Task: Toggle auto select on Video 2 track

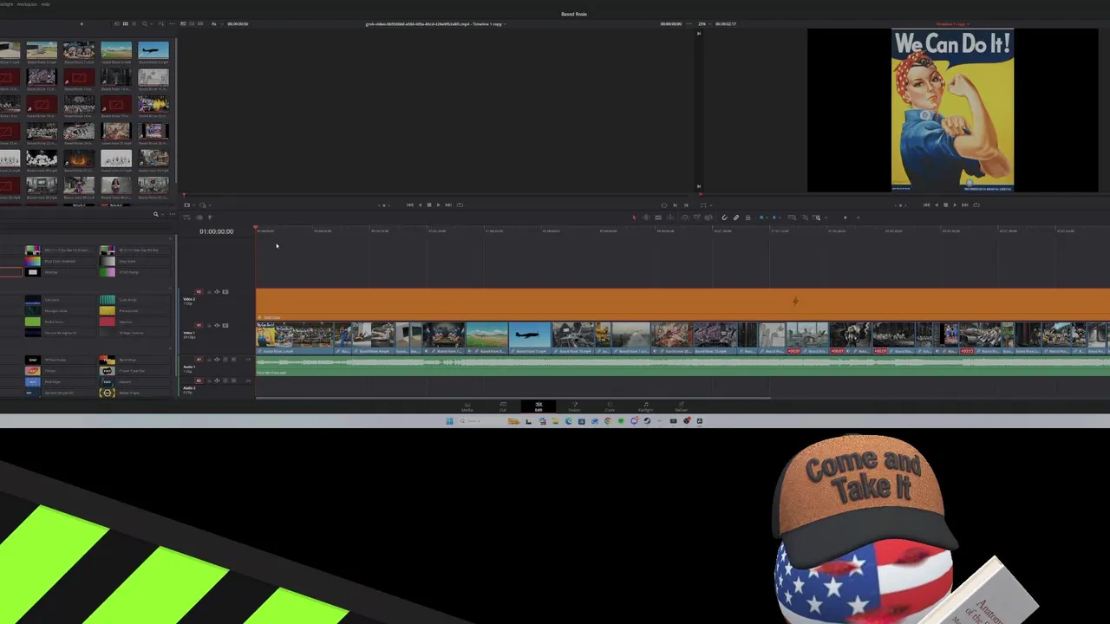Action: tap(217, 292)
